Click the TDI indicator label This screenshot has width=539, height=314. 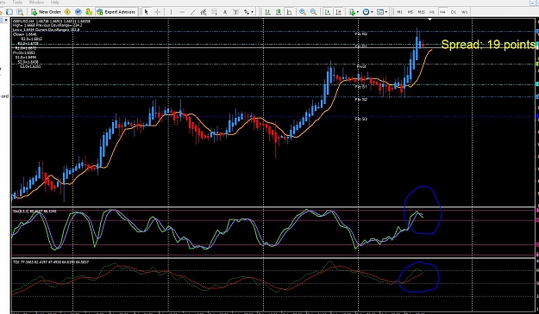point(51,262)
